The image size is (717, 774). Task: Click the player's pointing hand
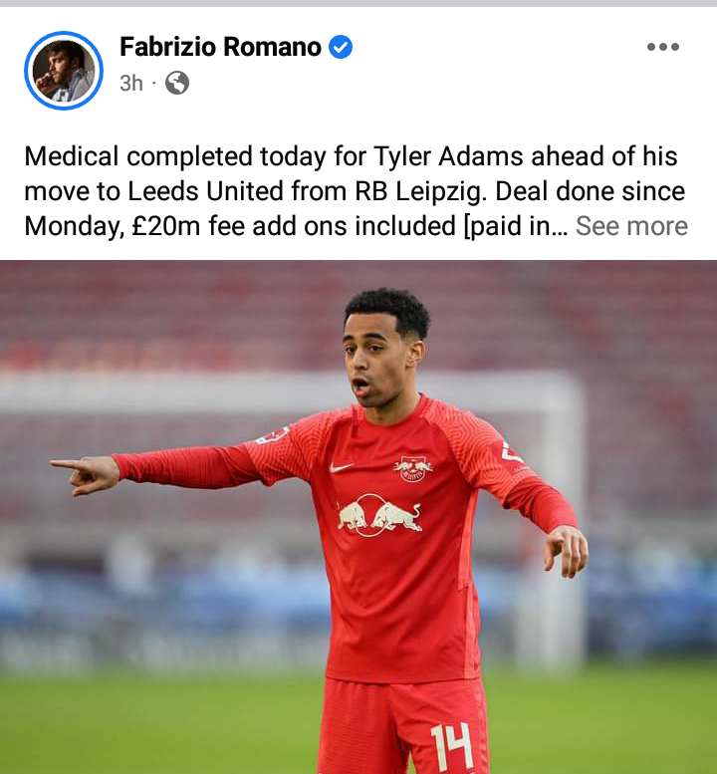click(x=85, y=474)
